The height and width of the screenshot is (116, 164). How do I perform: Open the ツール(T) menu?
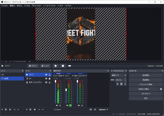pyautogui.click(x=60, y=5)
